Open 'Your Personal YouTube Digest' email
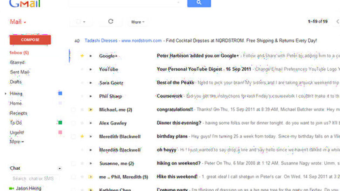Image resolution: width=340 pixels, height=191 pixels. click(x=204, y=69)
